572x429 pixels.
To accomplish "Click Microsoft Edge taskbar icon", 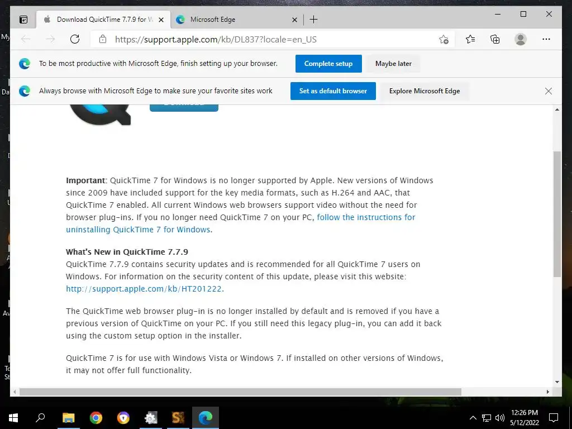I will click(206, 418).
